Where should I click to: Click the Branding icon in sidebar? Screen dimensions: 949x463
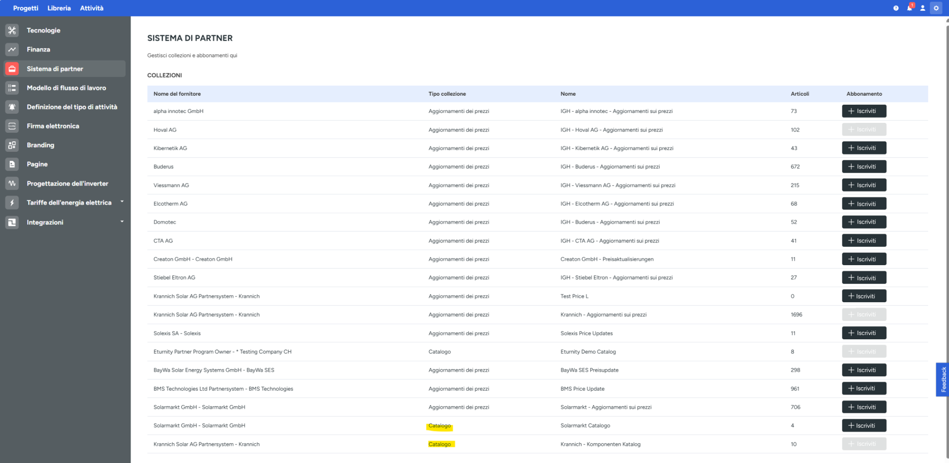12,145
